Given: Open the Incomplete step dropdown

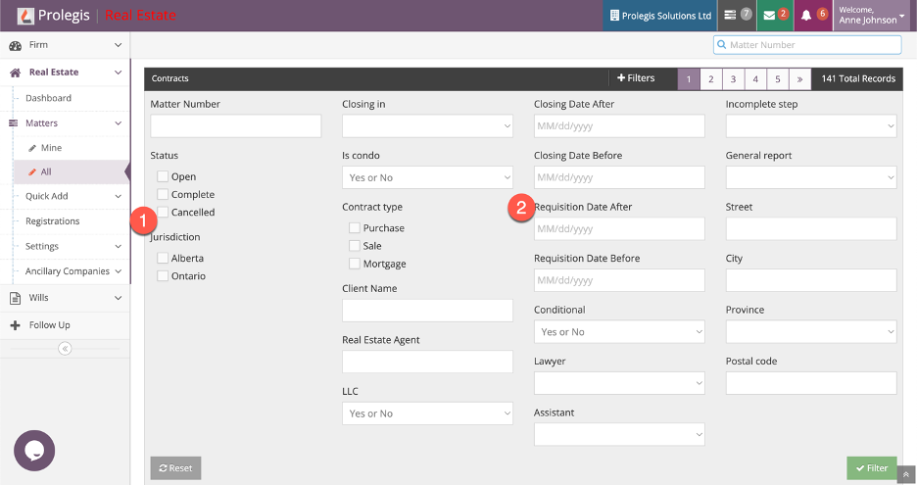Looking at the screenshot, I should pos(810,126).
